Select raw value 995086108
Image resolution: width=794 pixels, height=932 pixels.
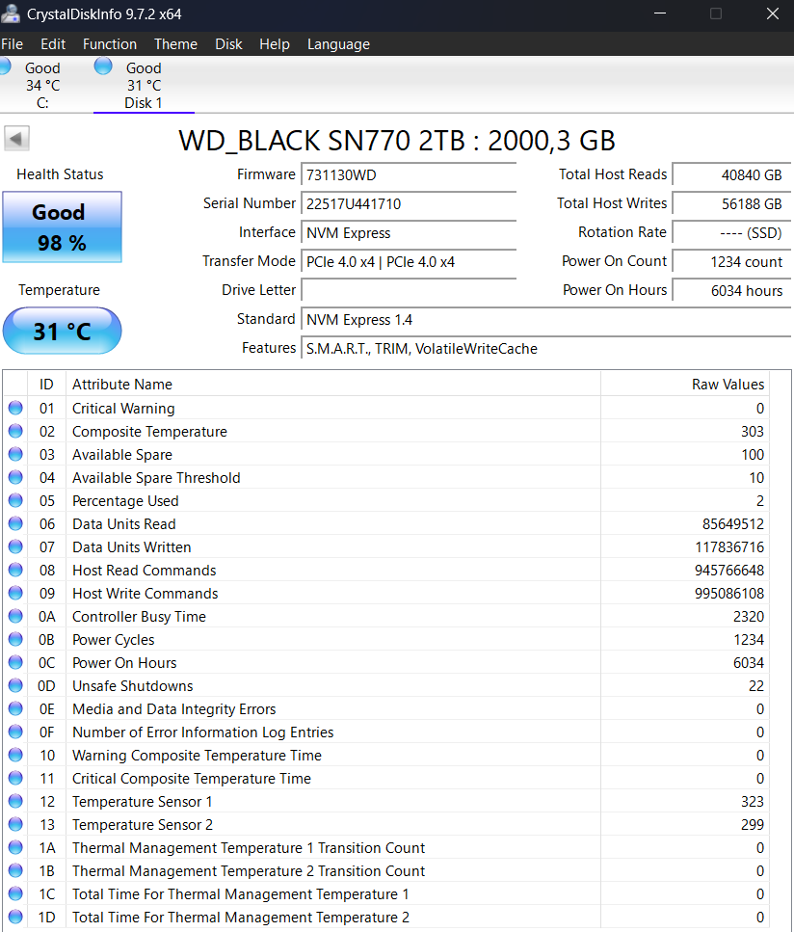pos(729,594)
